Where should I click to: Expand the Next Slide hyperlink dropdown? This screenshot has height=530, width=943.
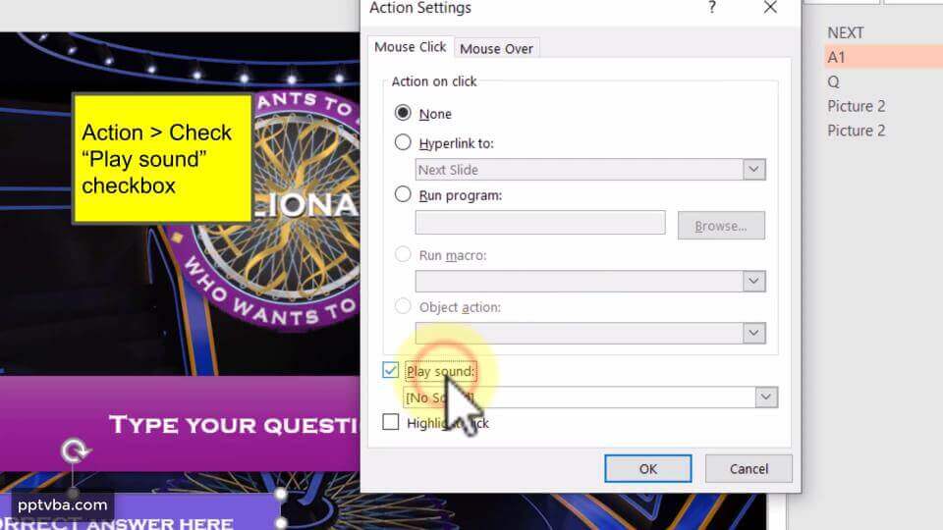tap(754, 170)
